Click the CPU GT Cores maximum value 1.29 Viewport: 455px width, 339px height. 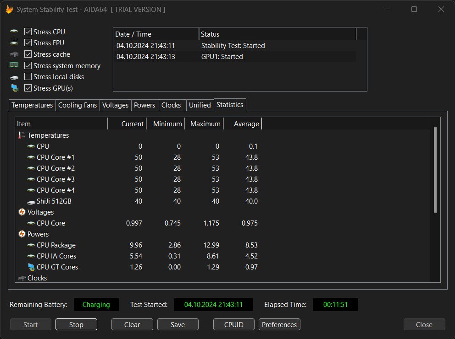click(x=213, y=267)
